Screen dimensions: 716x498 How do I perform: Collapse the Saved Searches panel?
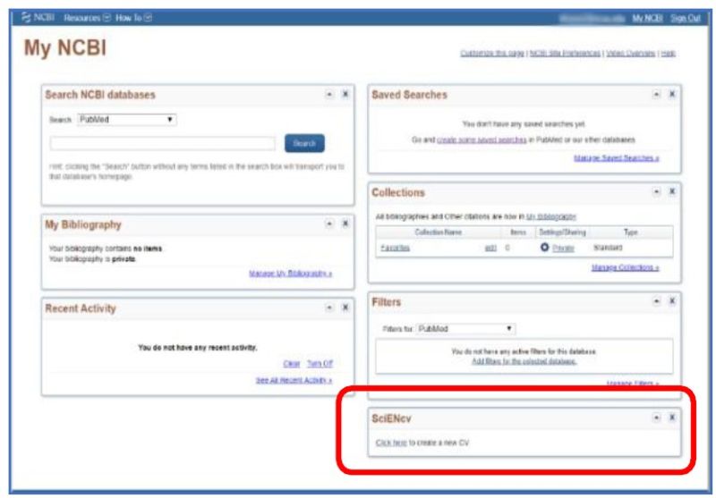point(656,95)
